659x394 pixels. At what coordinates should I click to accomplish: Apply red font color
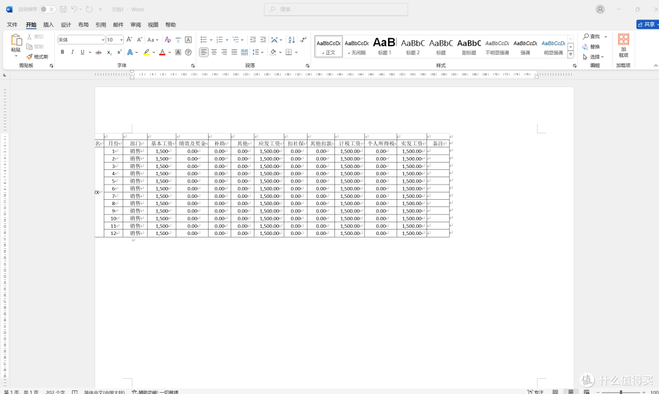162,52
